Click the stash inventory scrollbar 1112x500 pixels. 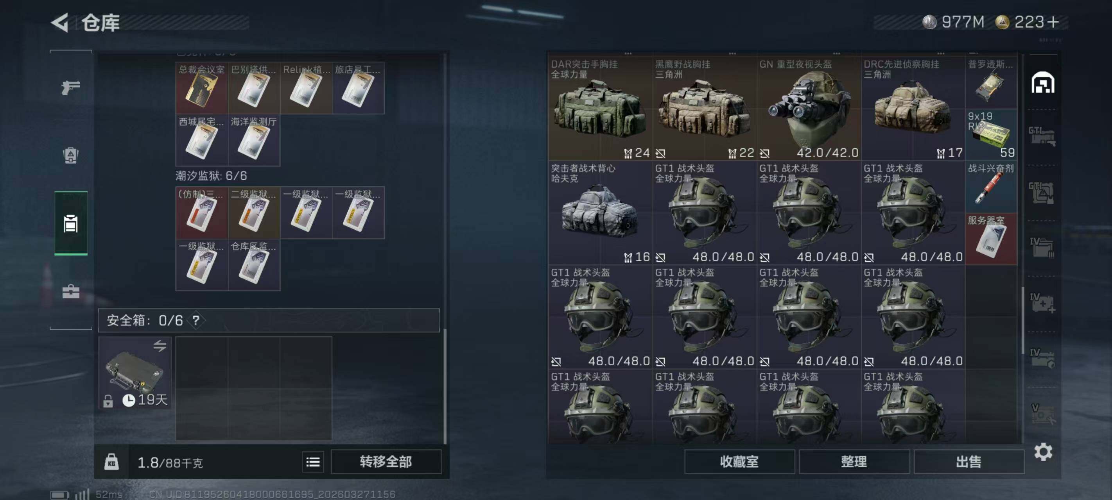(1022, 321)
